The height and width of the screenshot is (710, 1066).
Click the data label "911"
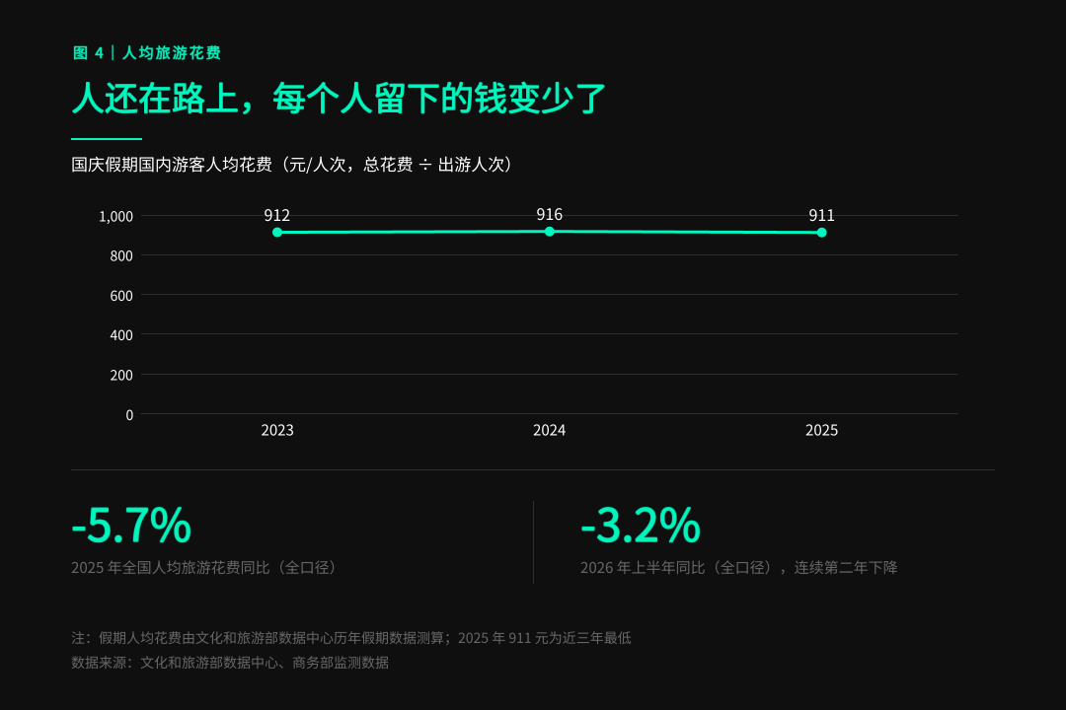coord(822,215)
